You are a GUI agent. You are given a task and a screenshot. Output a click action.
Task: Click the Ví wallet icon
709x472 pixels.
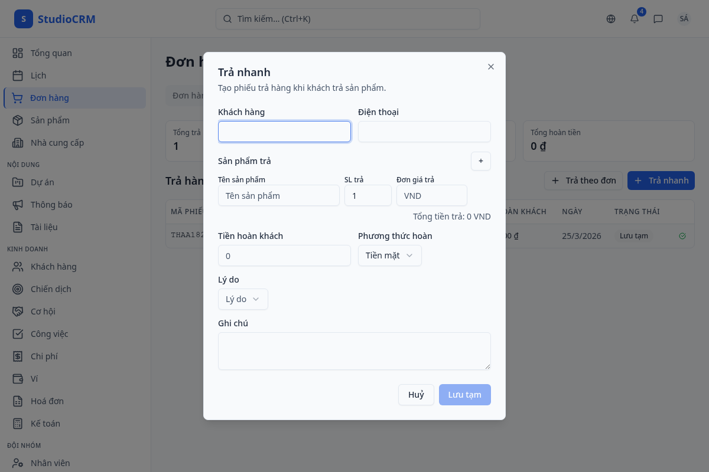coord(18,379)
